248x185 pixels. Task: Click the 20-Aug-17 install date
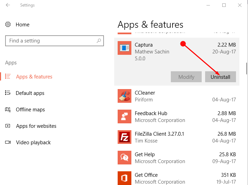pos(224,52)
